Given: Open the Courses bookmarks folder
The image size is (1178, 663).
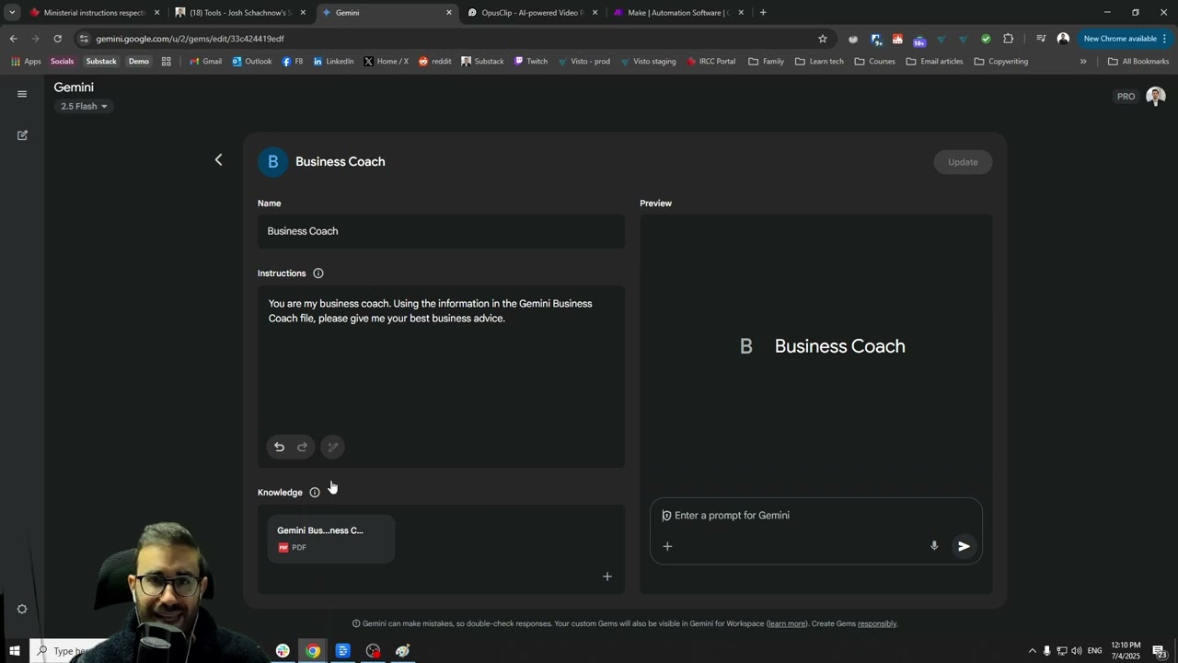Looking at the screenshot, I should pos(874,62).
